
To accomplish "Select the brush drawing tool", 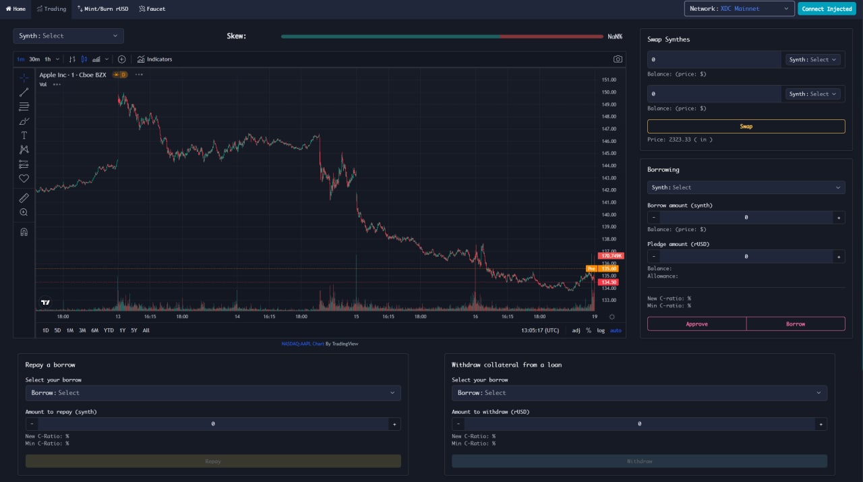I will point(24,121).
